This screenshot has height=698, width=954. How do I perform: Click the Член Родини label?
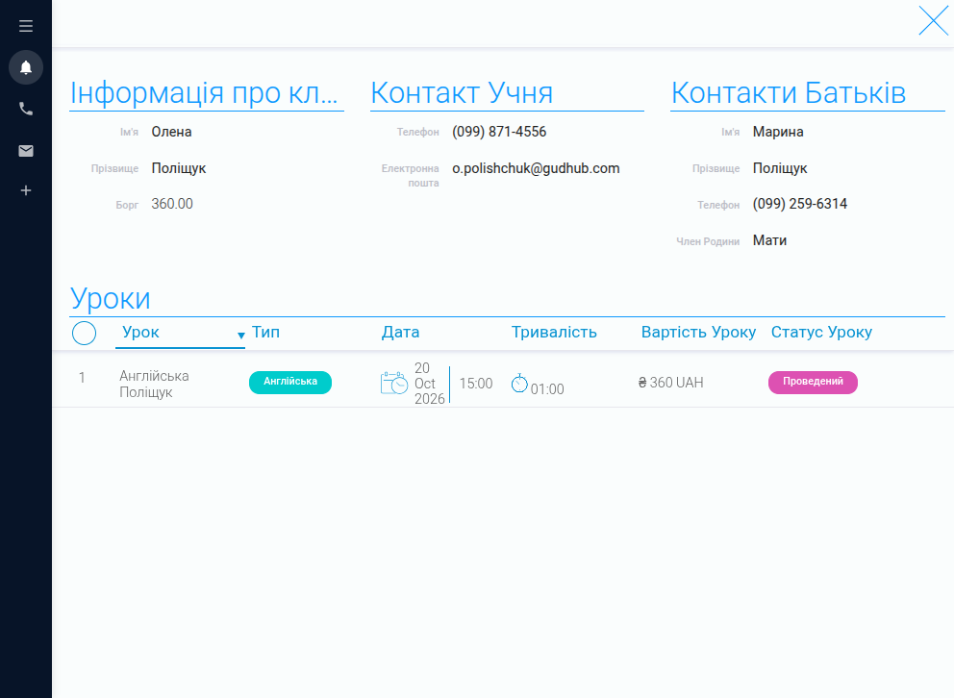tap(708, 241)
